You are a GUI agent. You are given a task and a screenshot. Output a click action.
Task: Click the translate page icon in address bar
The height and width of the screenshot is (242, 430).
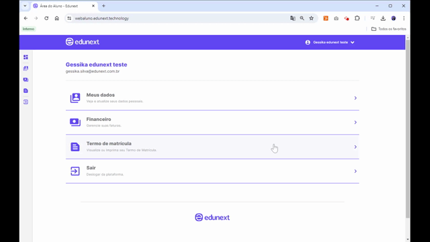[x=293, y=18]
